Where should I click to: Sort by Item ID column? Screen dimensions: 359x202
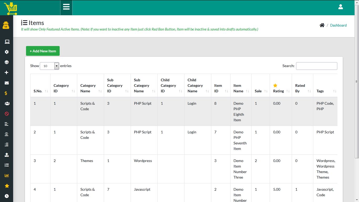pos(221,85)
